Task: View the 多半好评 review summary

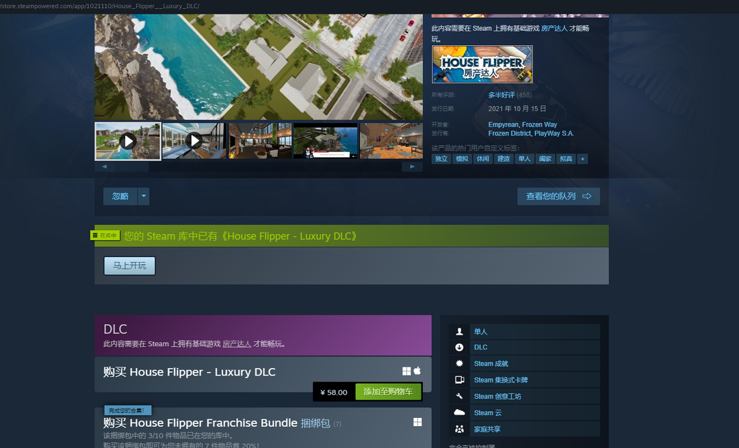Action: 501,95
